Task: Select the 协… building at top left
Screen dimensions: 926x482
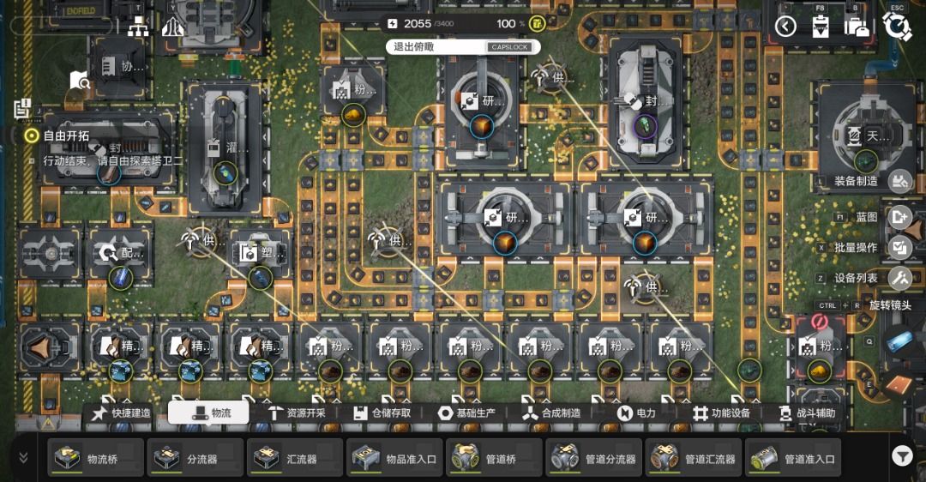Action: [121, 68]
